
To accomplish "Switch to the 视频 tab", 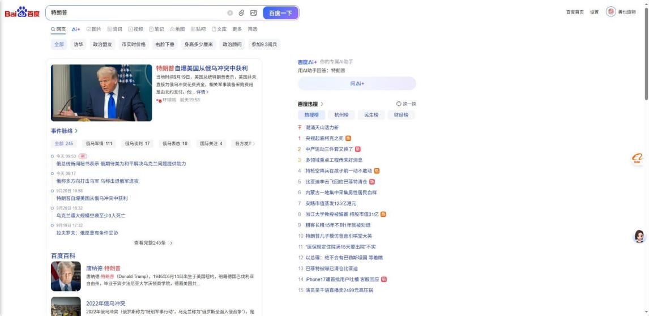I will pos(136,29).
